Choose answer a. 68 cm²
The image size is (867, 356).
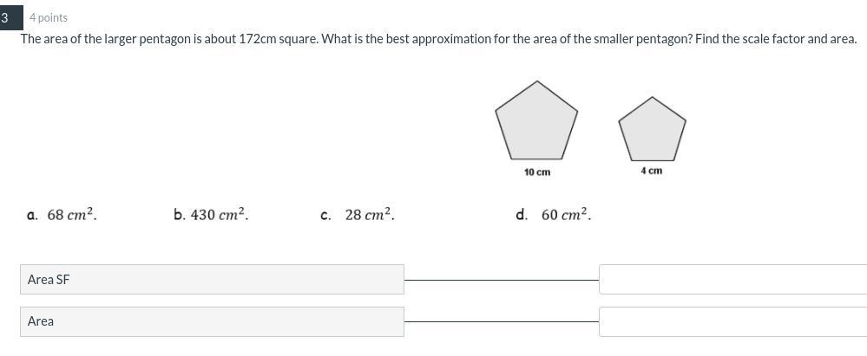tap(62, 215)
